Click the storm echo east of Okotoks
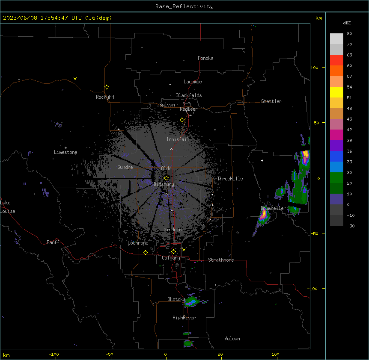Image resolution: width=369 pixels, height=360 pixels. coord(191,301)
